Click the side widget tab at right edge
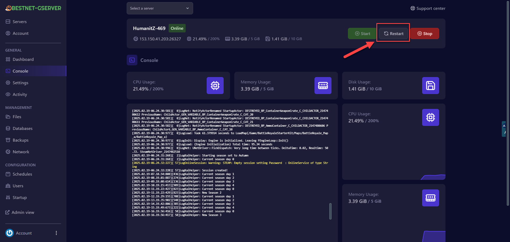Viewport: 510px width, 242px height. [x=504, y=129]
